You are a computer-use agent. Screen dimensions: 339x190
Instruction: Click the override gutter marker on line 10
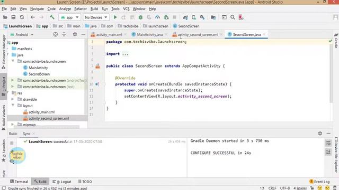[97, 84]
